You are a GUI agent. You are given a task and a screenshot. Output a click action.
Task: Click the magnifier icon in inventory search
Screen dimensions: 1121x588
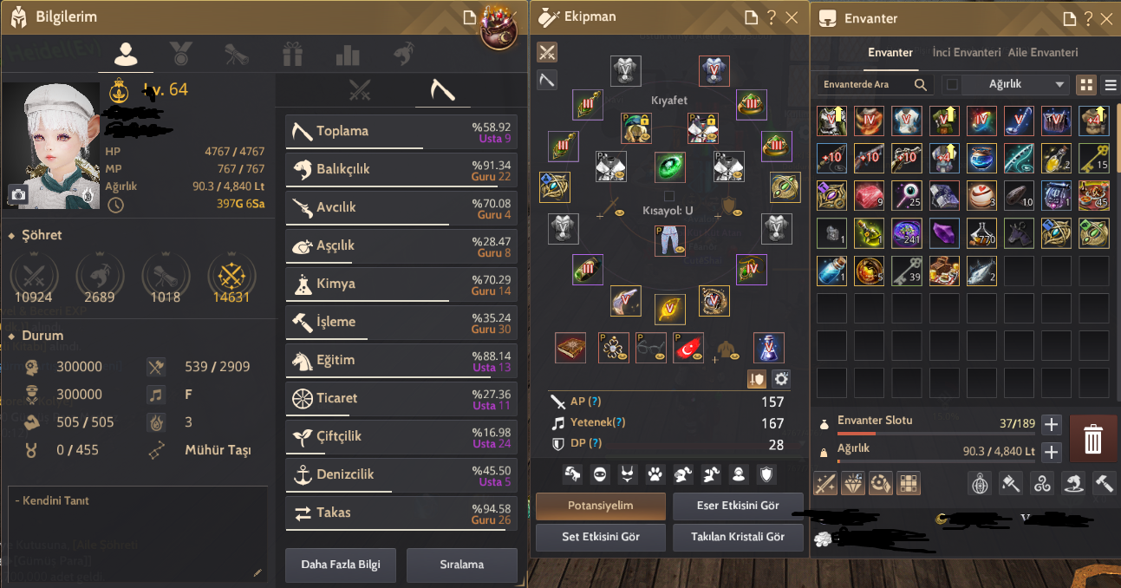[920, 84]
